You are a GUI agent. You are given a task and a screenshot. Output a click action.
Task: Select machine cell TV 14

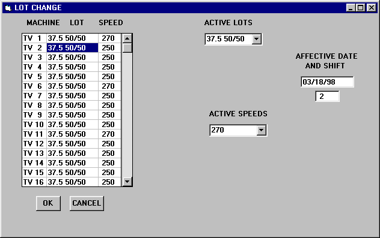click(34, 163)
